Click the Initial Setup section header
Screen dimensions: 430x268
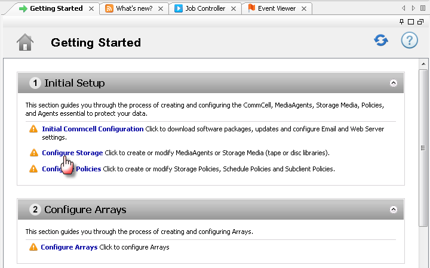pos(211,83)
